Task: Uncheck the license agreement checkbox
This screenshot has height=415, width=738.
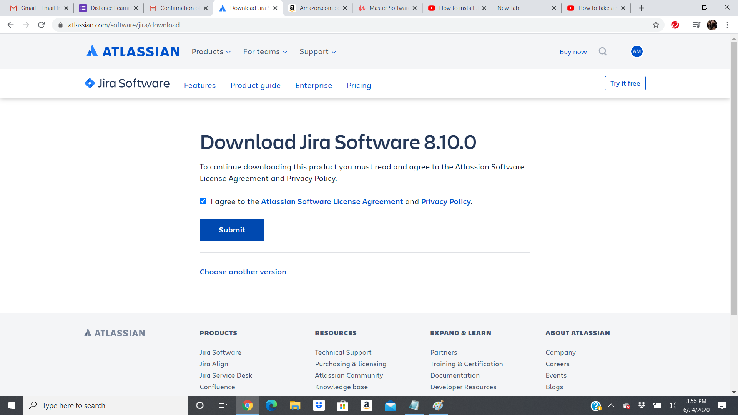Action: [x=203, y=201]
